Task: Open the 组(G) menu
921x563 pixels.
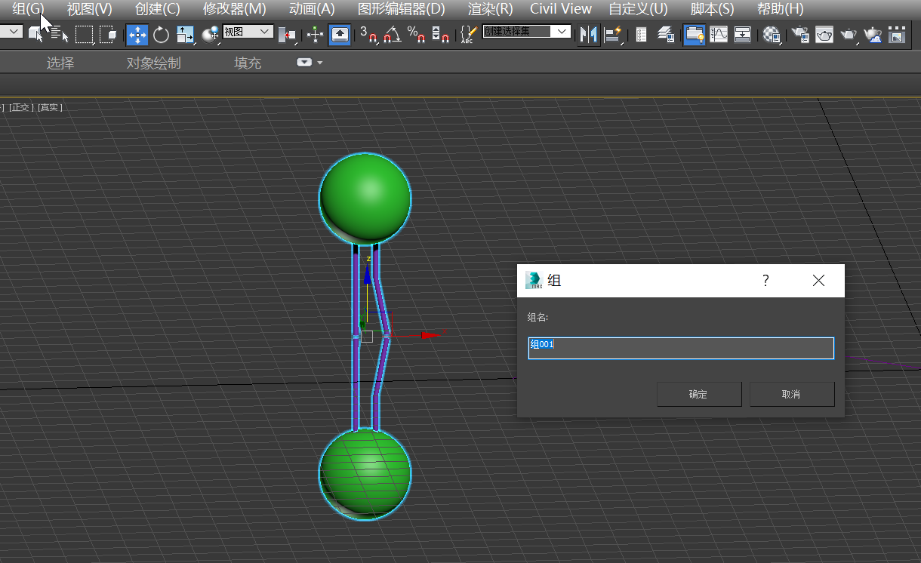Action: [28, 9]
